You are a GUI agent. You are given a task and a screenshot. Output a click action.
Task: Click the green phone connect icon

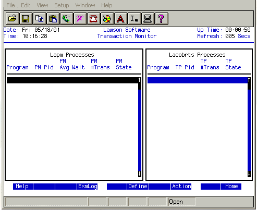[x=66, y=19]
